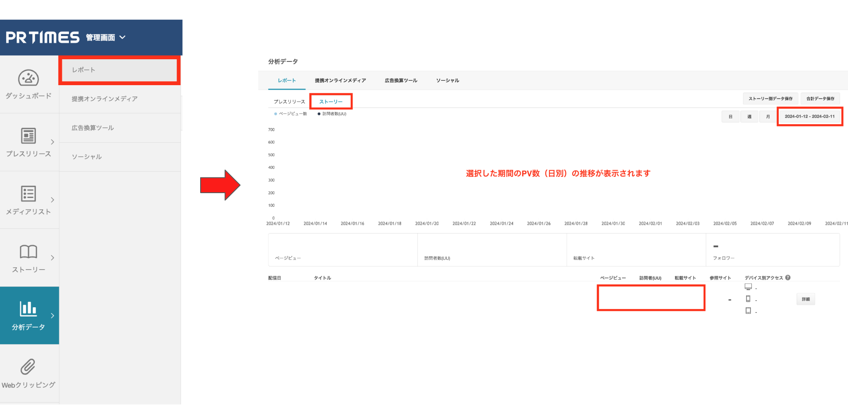The width and height of the screenshot is (848, 417).
Task: Click the 詳細 button in the table row
Action: [x=805, y=299]
